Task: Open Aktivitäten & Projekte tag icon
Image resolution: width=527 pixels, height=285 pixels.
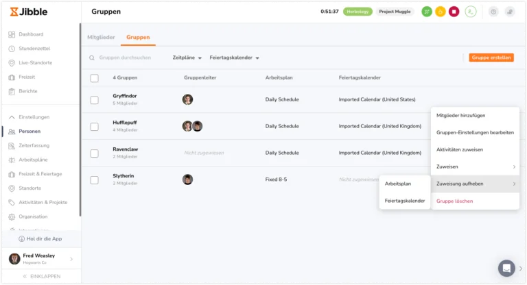Action: tap(12, 202)
